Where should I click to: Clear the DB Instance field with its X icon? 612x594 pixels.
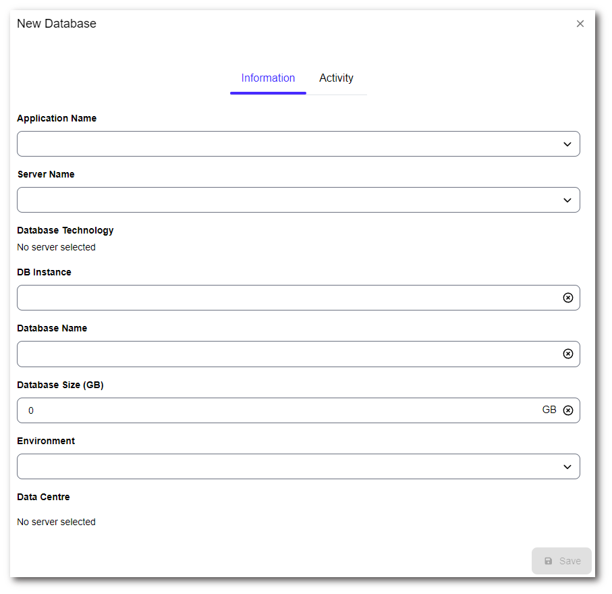point(568,298)
